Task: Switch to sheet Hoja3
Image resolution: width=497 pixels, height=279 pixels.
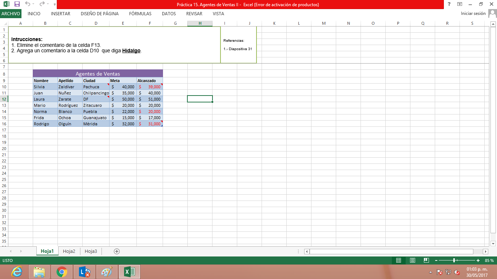Action: click(91, 251)
